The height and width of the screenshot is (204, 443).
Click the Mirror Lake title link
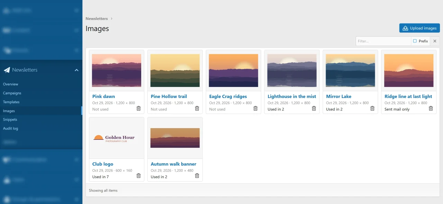pos(339,97)
